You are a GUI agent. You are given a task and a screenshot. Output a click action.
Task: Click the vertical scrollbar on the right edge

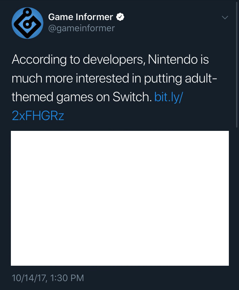236,64
